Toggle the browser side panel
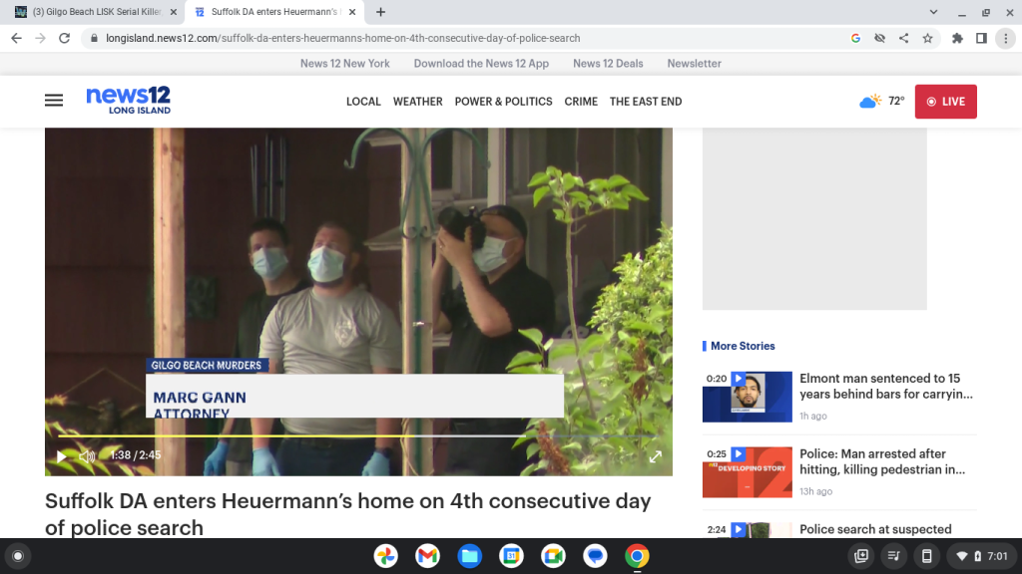1022x574 pixels. pos(981,38)
